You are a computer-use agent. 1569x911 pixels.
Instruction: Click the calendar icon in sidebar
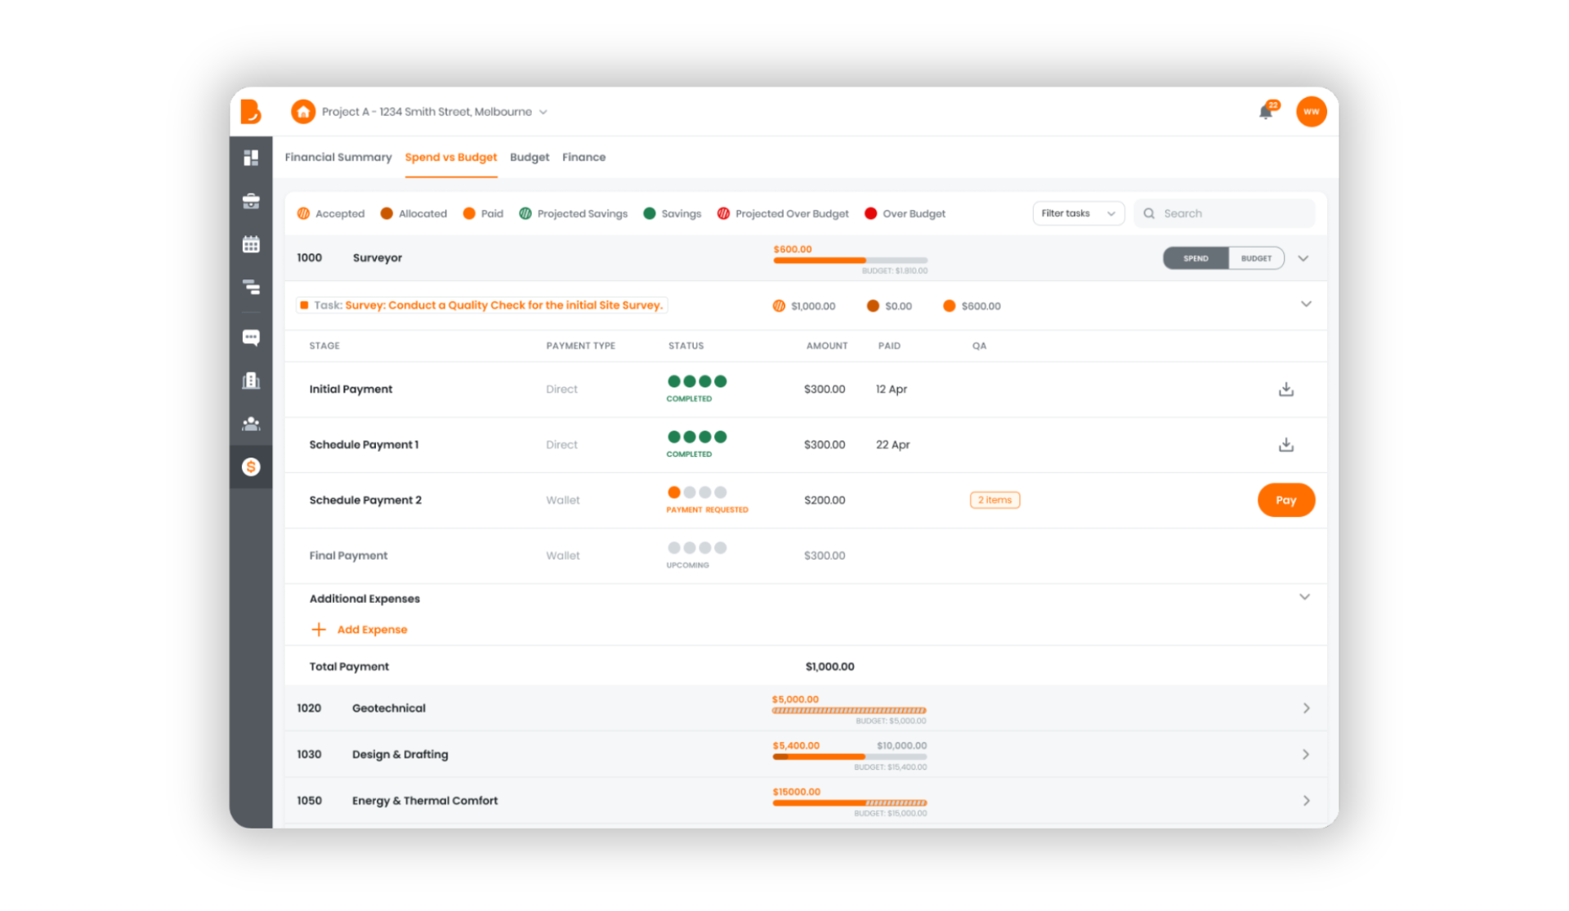pos(252,242)
